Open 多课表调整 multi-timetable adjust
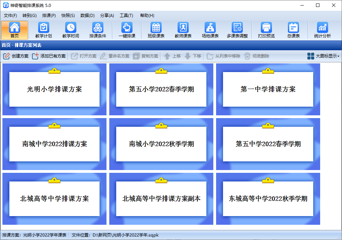The image size is (342, 240). click(x=237, y=30)
